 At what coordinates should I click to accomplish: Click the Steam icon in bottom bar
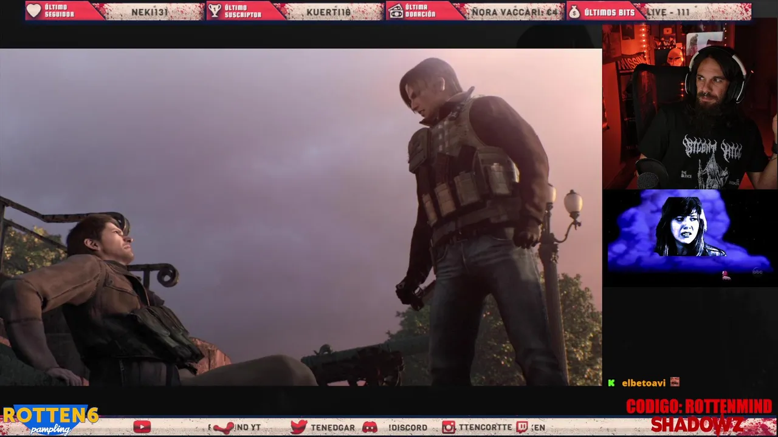(223, 427)
